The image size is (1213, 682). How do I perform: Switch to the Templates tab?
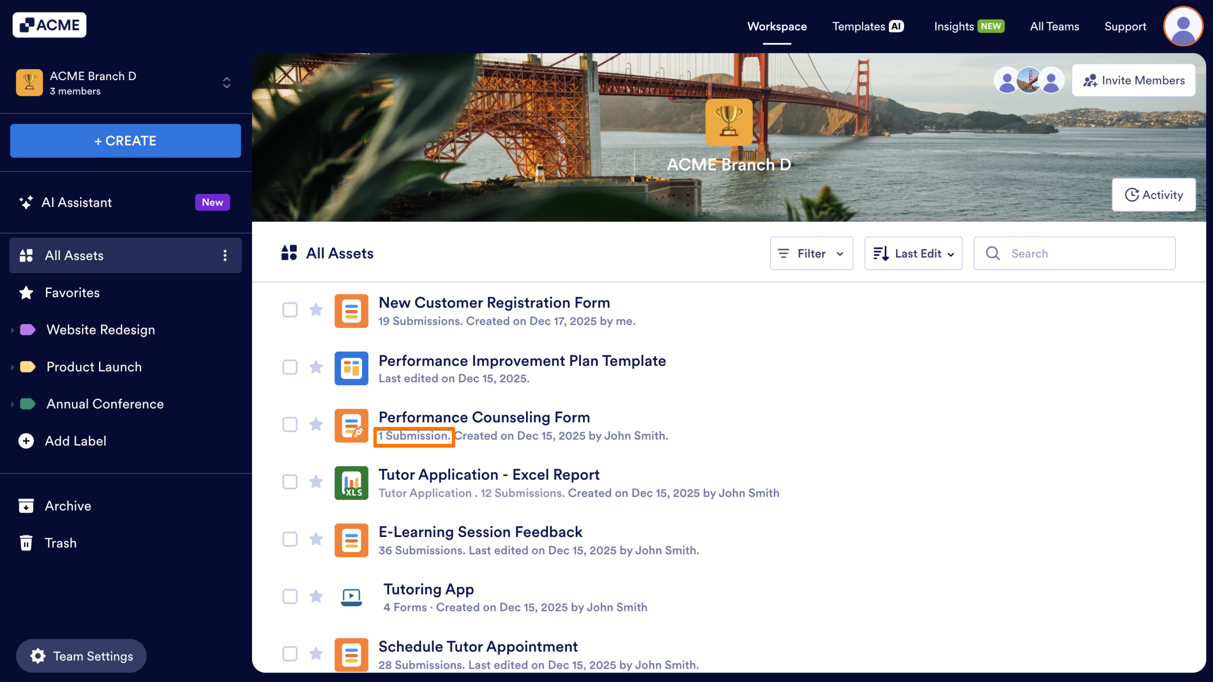(859, 26)
